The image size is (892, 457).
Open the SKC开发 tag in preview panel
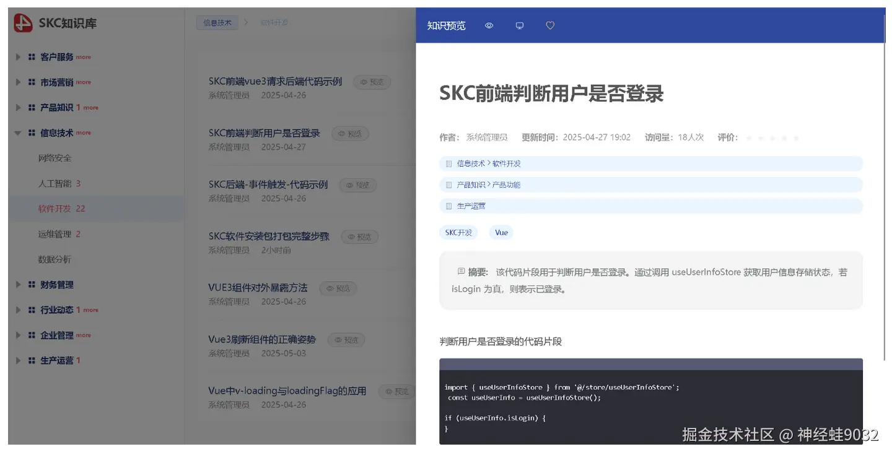458,232
